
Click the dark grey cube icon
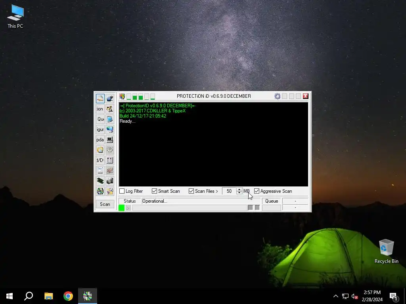110,180
